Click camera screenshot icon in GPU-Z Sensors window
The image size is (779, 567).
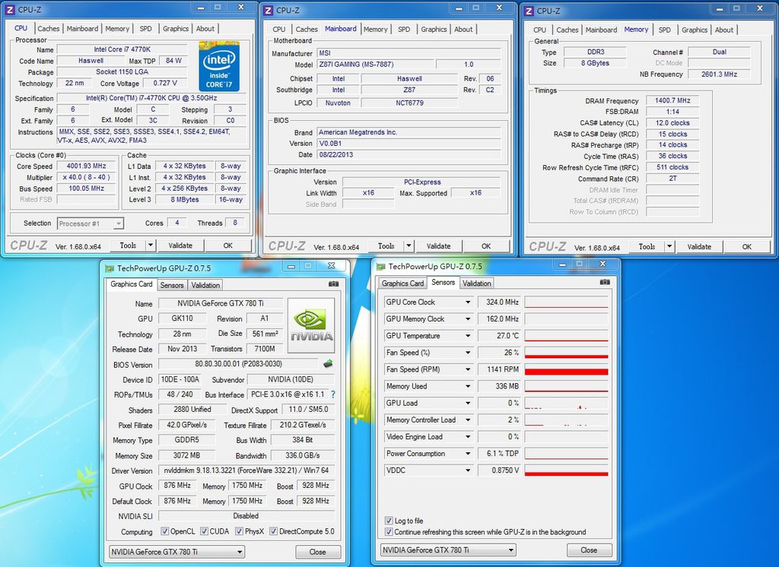click(605, 282)
